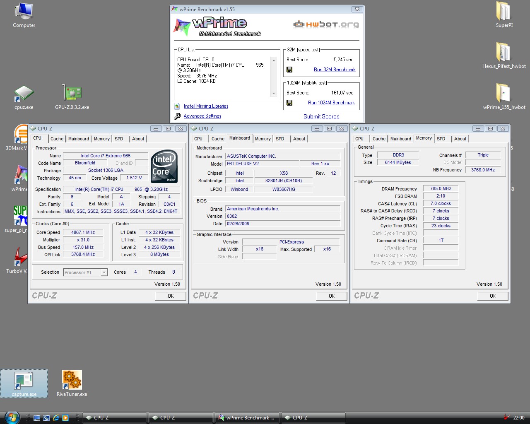Screen dimensions: 530x424
Task: Open the Processor #1 selection dropdown
Action: pyautogui.click(x=104, y=272)
